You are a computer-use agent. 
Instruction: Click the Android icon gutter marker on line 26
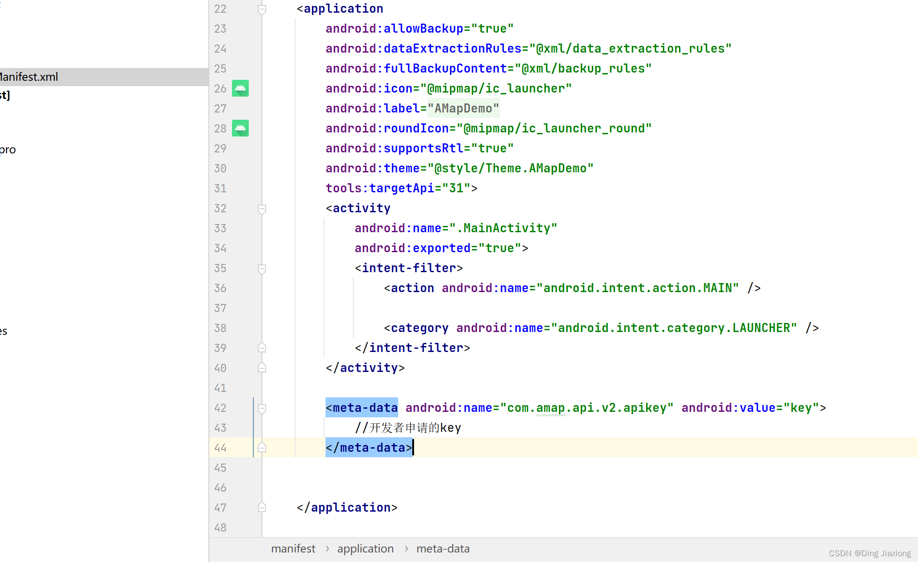coord(240,88)
